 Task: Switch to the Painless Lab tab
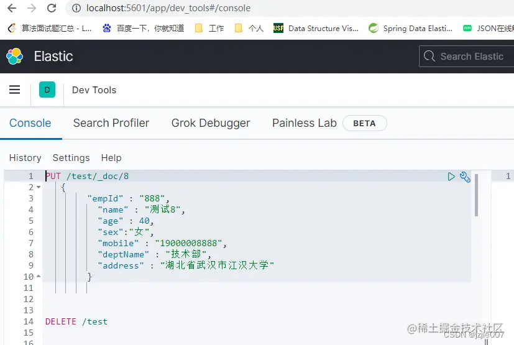[x=304, y=123]
